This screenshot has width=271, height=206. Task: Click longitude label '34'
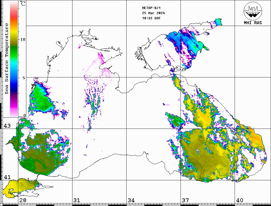click(x=131, y=200)
